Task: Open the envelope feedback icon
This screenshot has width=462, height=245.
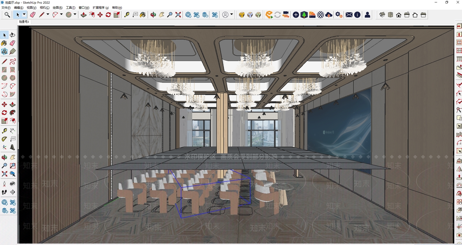Action: coord(349,15)
